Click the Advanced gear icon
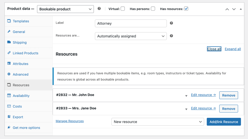This screenshot has width=248, height=139. click(9, 74)
